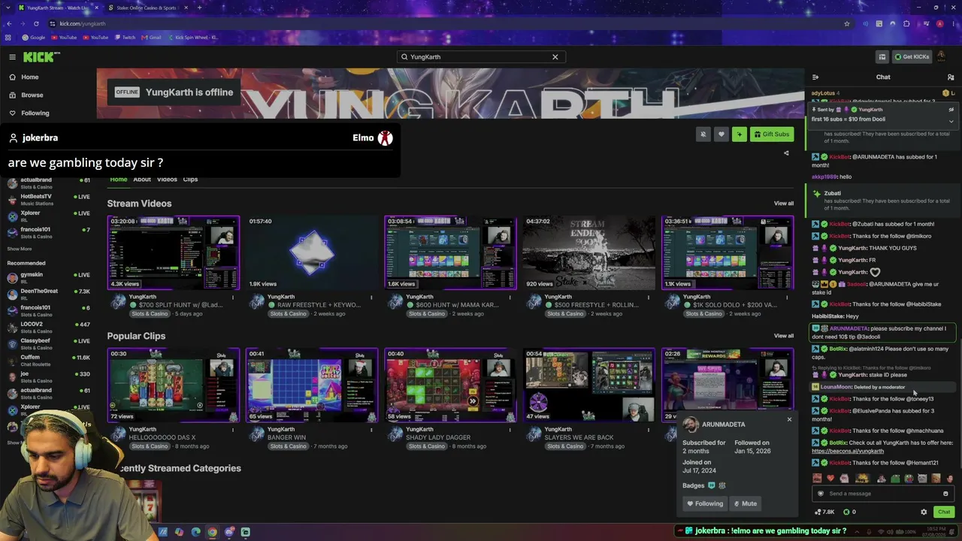Toggle channel notifications bell
Screen dimensions: 962x541
[703, 134]
